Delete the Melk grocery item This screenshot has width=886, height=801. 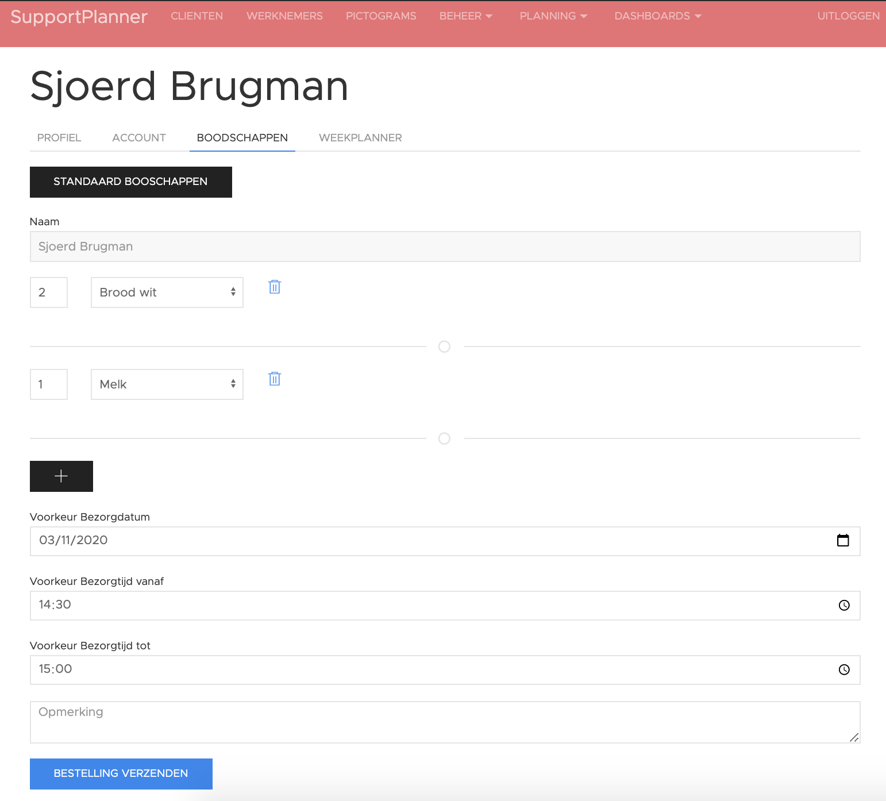pos(275,379)
